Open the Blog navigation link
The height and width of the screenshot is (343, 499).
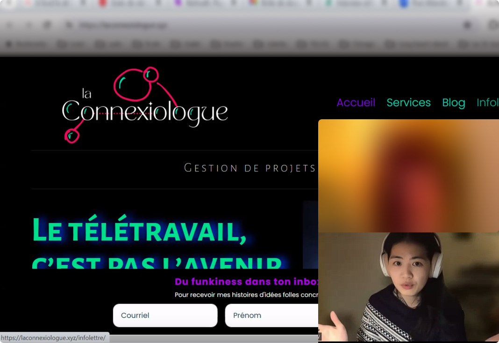pos(453,102)
